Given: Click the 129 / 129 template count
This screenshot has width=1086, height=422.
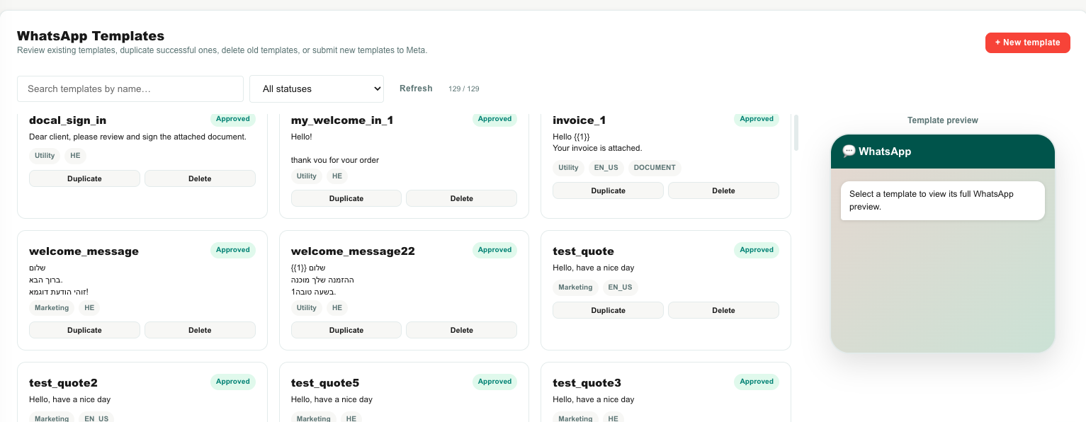Looking at the screenshot, I should point(464,89).
